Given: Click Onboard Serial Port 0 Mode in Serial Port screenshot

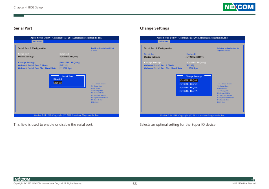Looking at the screenshot, I should (x=33, y=65).
